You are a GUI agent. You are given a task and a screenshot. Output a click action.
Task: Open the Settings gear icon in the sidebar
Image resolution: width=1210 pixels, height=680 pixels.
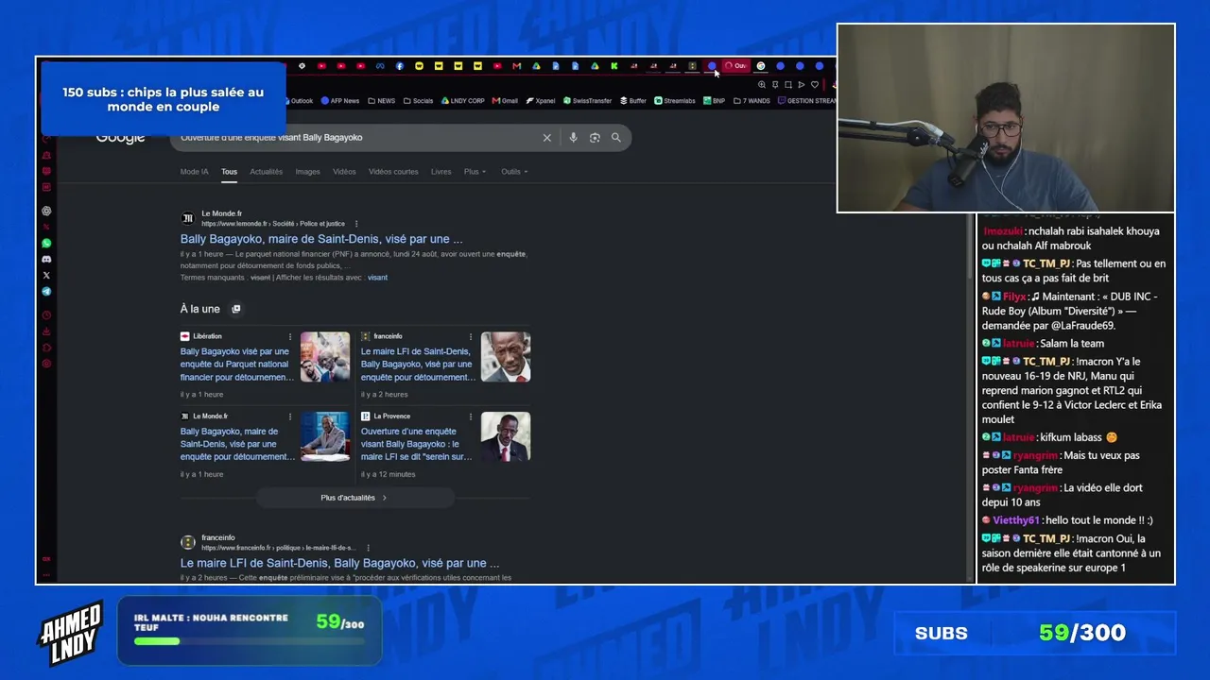[x=46, y=364]
